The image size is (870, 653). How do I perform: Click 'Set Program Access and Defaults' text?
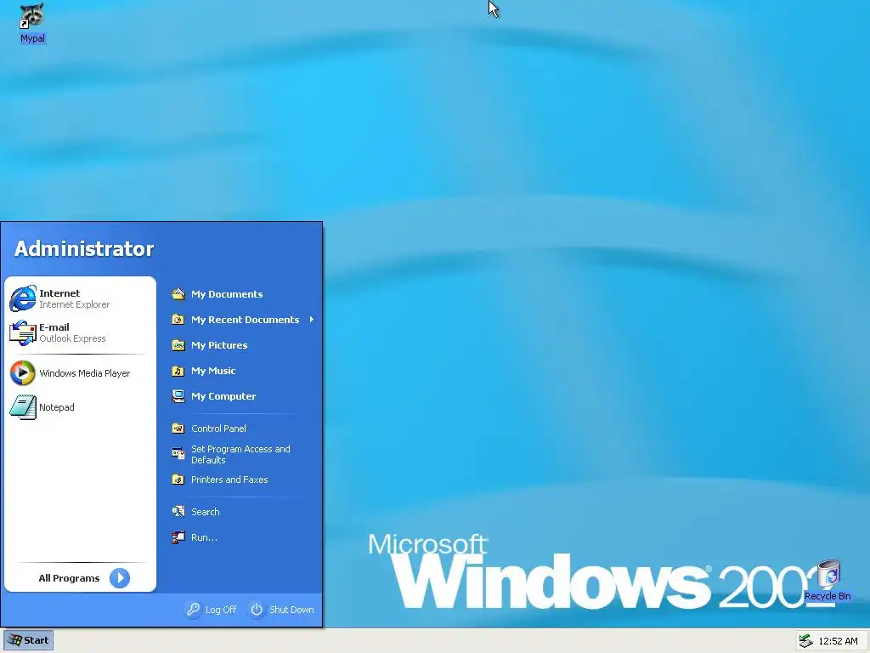[x=240, y=454]
